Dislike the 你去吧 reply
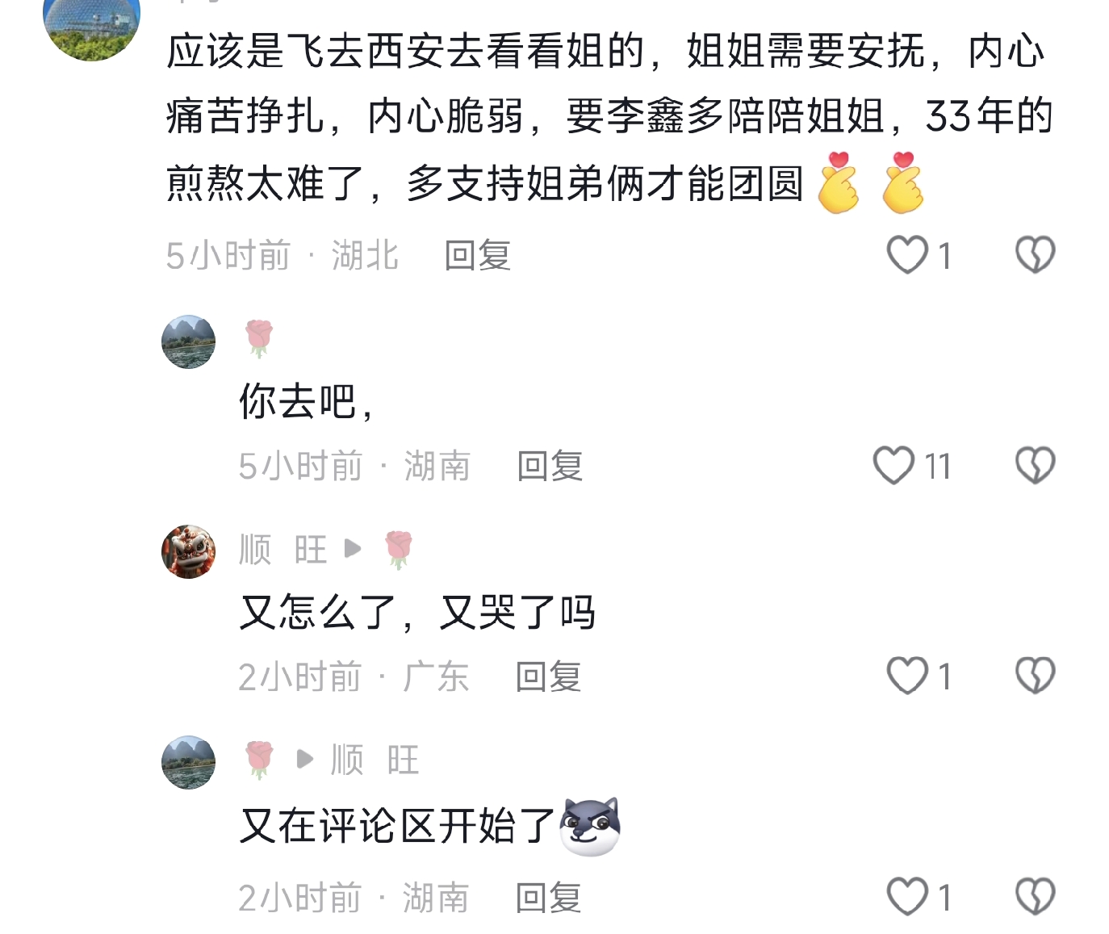The height and width of the screenshot is (934, 1109). (x=1035, y=466)
